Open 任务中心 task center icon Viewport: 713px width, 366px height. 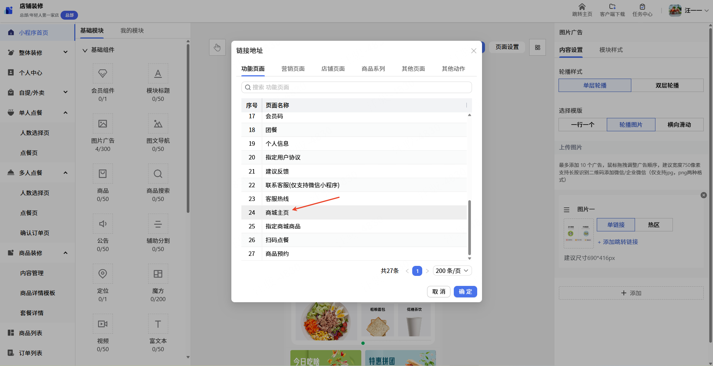[642, 7]
